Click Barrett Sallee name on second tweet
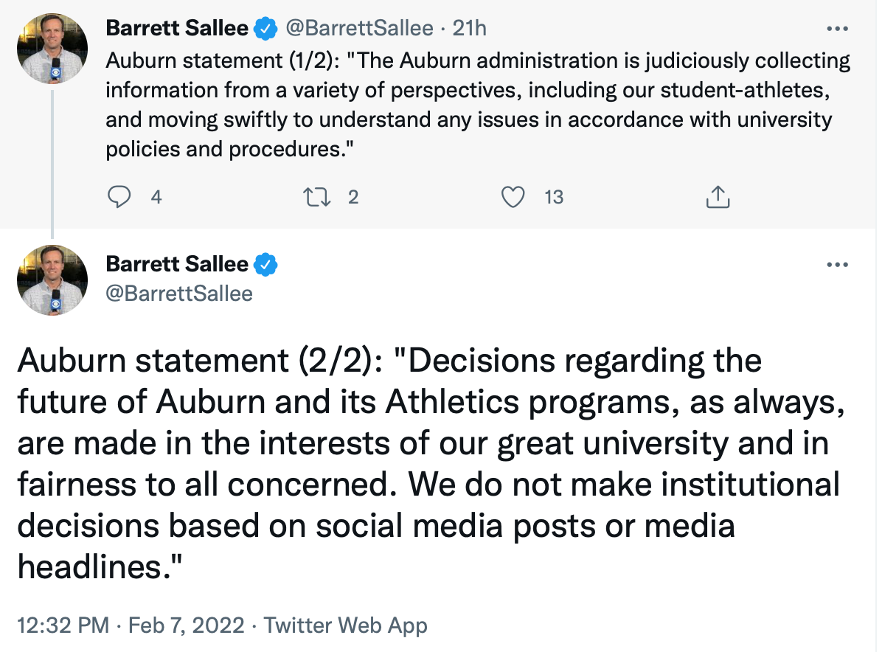 tap(177, 264)
